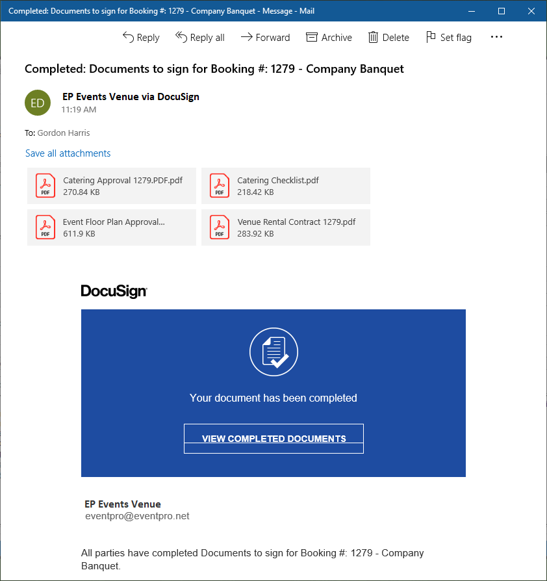The height and width of the screenshot is (581, 547).
Task: Click the 11:19 AM timestamp
Action: (79, 110)
